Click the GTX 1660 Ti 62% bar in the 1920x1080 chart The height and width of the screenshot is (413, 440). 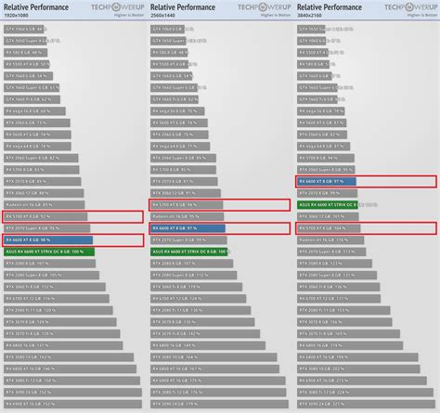point(32,99)
